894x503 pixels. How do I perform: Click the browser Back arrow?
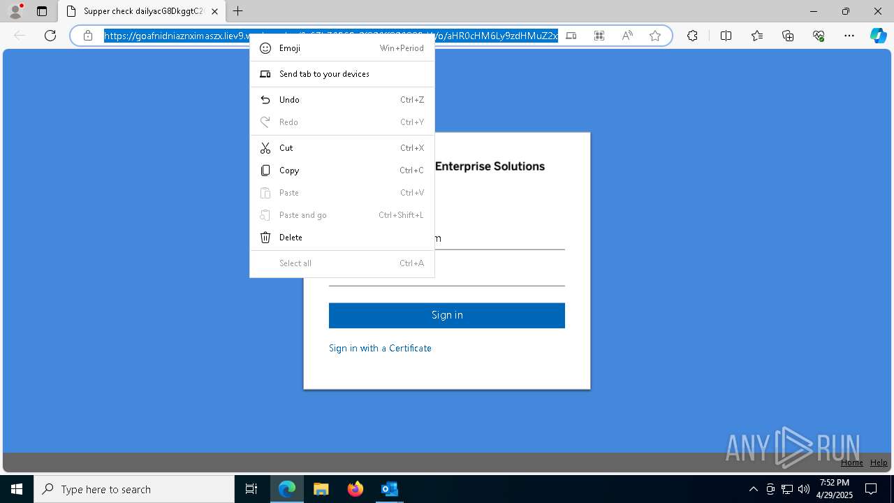20,36
